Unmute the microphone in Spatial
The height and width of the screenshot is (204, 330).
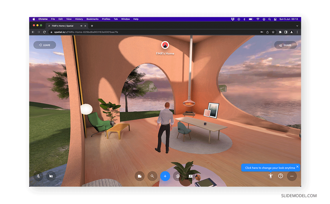click(x=38, y=176)
